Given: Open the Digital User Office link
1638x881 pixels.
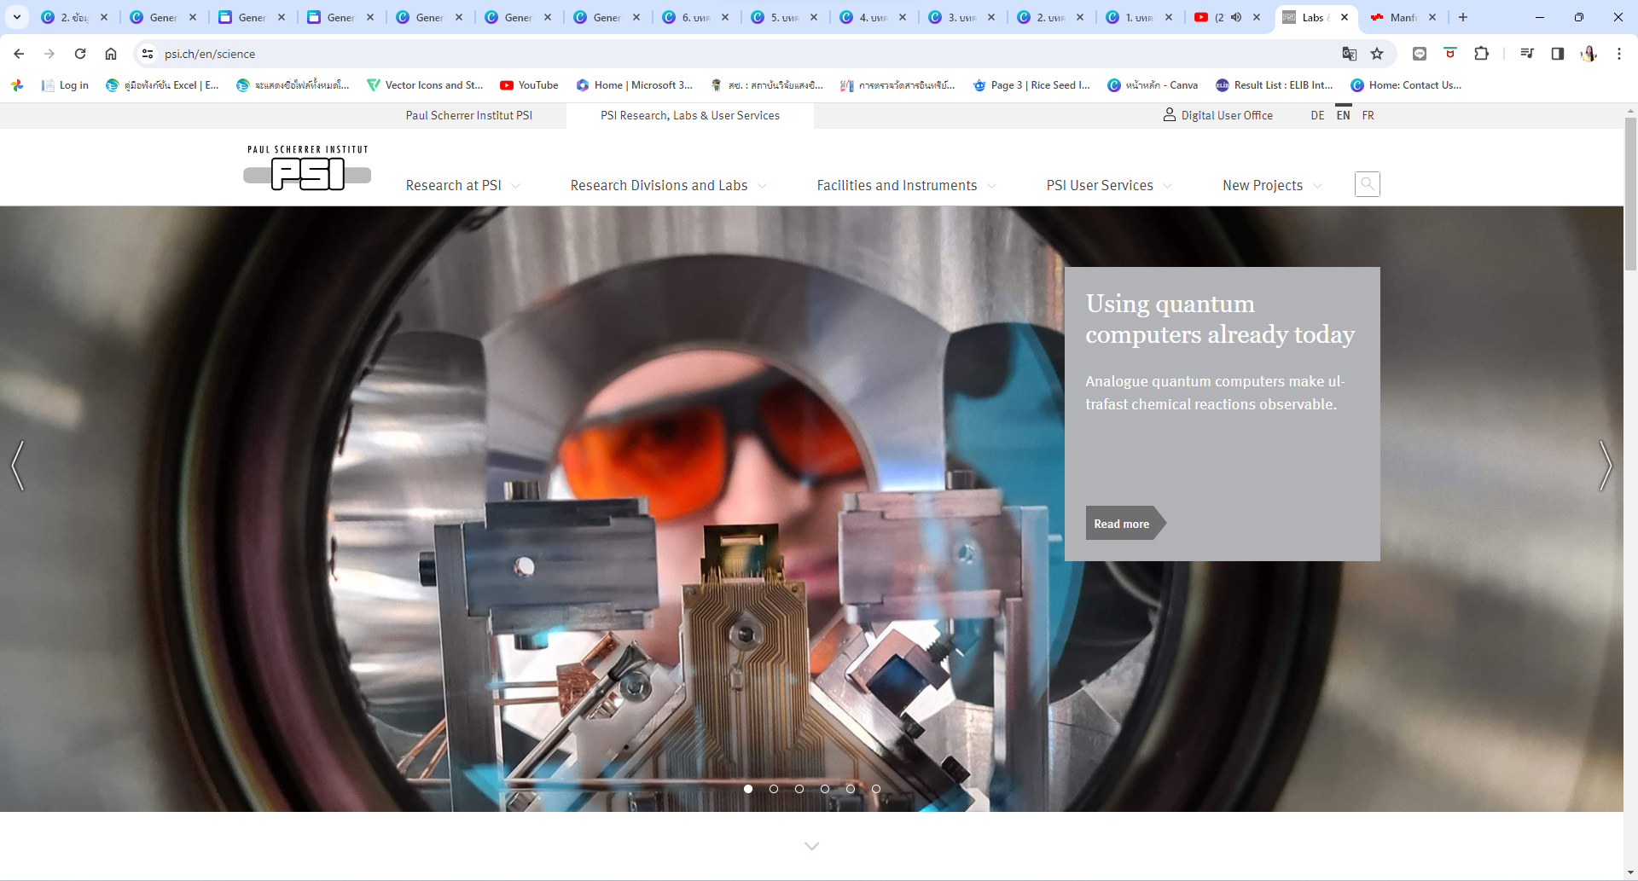Looking at the screenshot, I should pos(1218,115).
